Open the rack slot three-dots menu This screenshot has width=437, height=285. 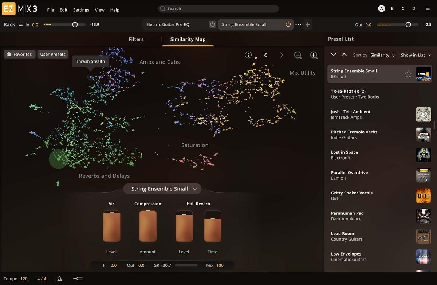pos(298,24)
